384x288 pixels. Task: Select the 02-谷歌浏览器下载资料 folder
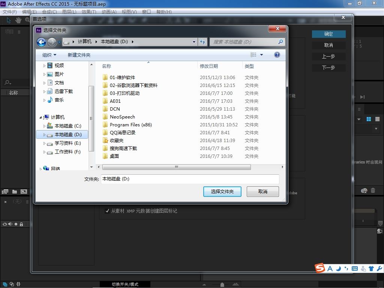[133, 85]
